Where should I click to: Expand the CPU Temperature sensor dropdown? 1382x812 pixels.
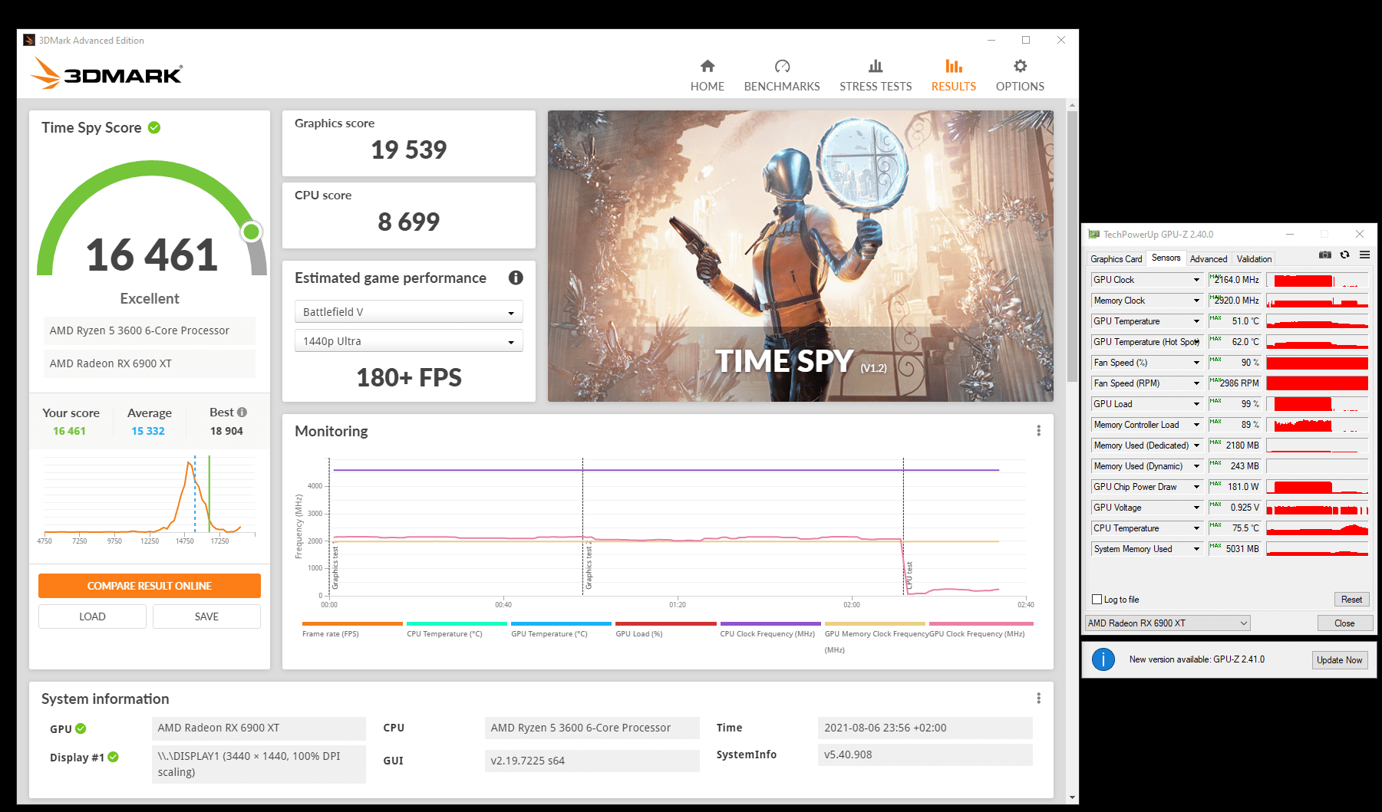pos(1196,528)
